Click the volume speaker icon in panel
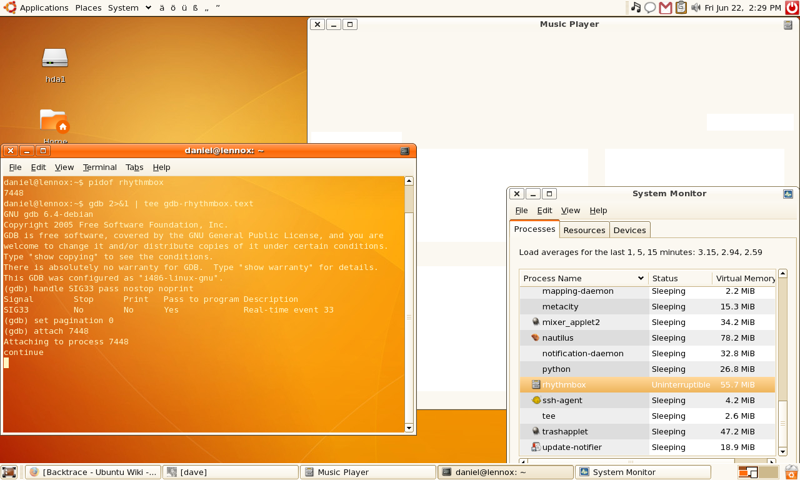 [x=696, y=7]
